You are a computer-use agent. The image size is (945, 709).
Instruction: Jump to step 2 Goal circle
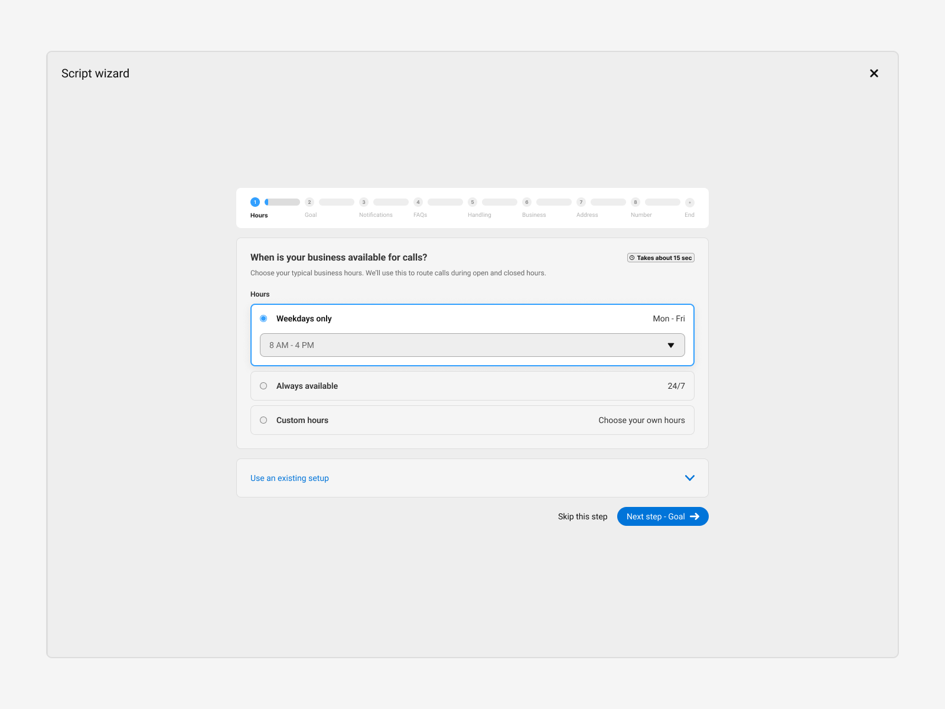click(x=309, y=202)
